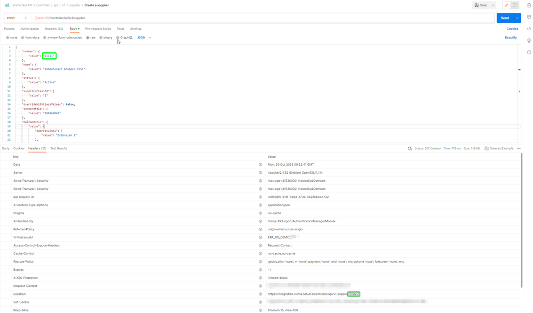This screenshot has width=533, height=313.
Task: Click the info icon on the Pragma header row
Action: click(260, 213)
